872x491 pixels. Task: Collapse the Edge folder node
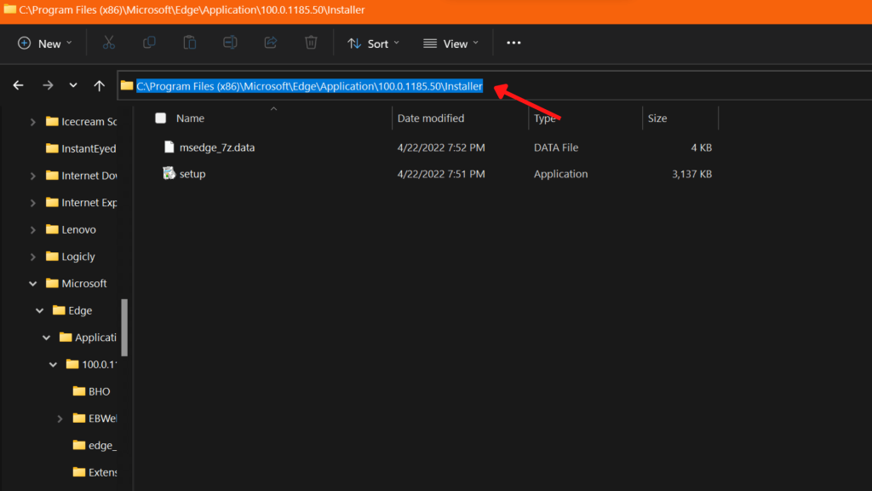[39, 310]
